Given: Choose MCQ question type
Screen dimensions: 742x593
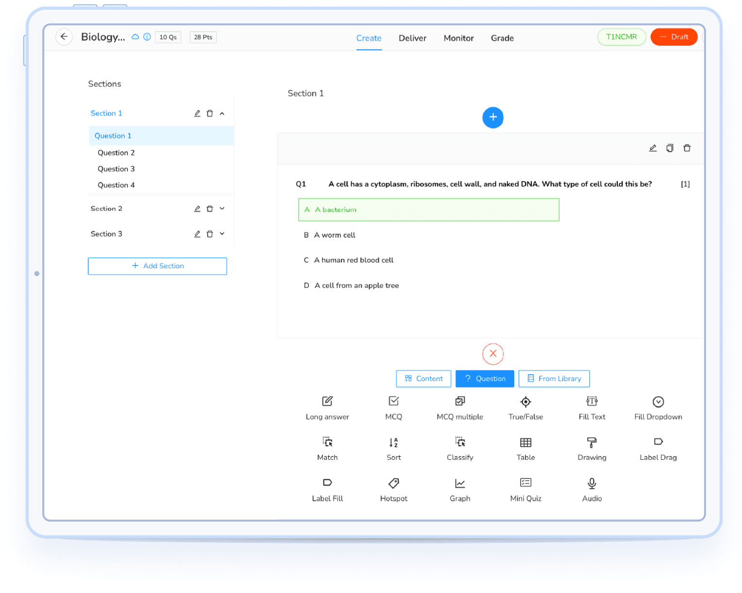Looking at the screenshot, I should [393, 408].
